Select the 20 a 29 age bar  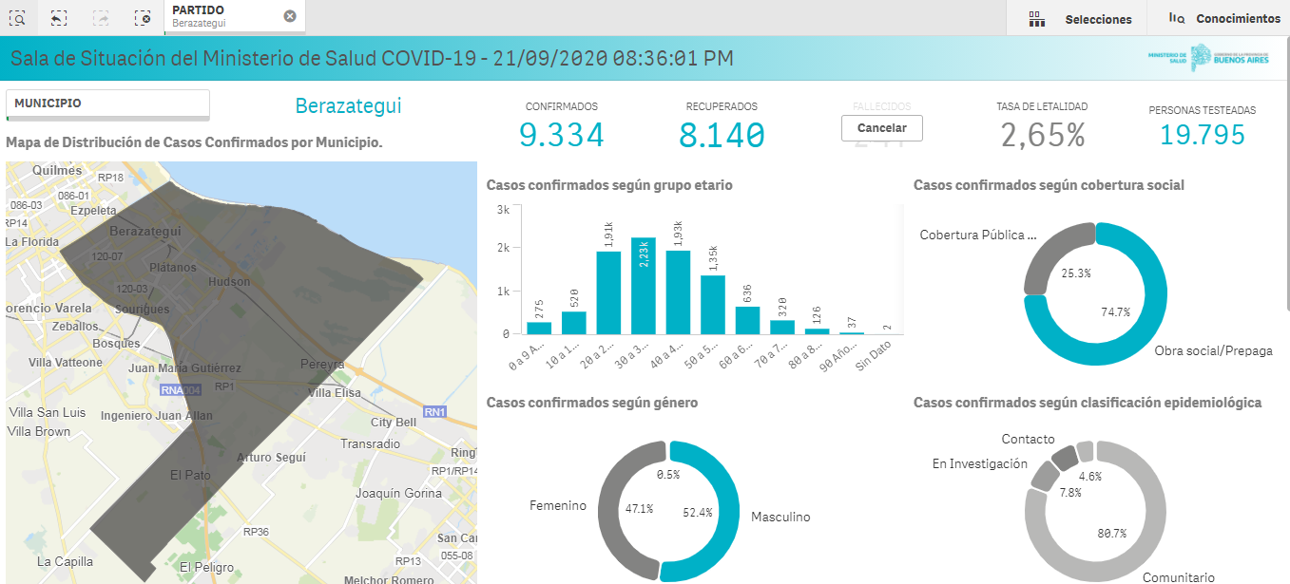[x=608, y=292]
